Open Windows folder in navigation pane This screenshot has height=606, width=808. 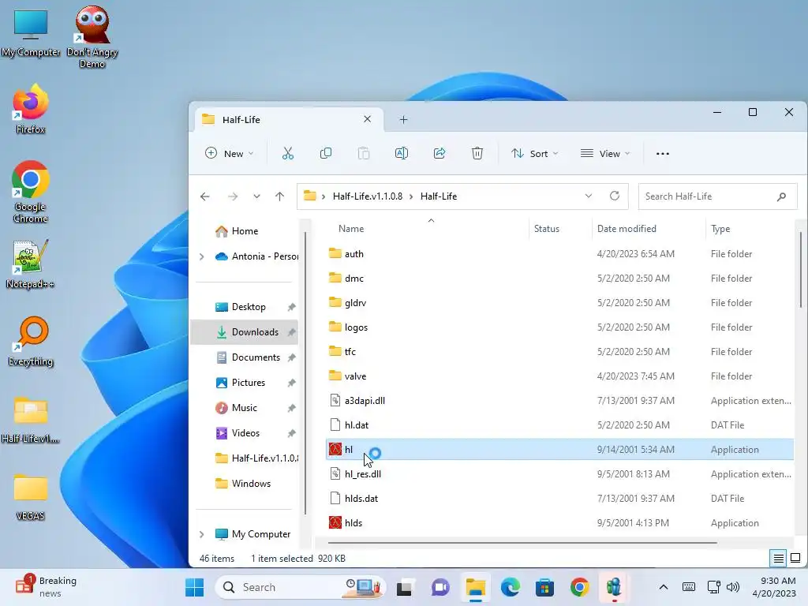click(251, 484)
